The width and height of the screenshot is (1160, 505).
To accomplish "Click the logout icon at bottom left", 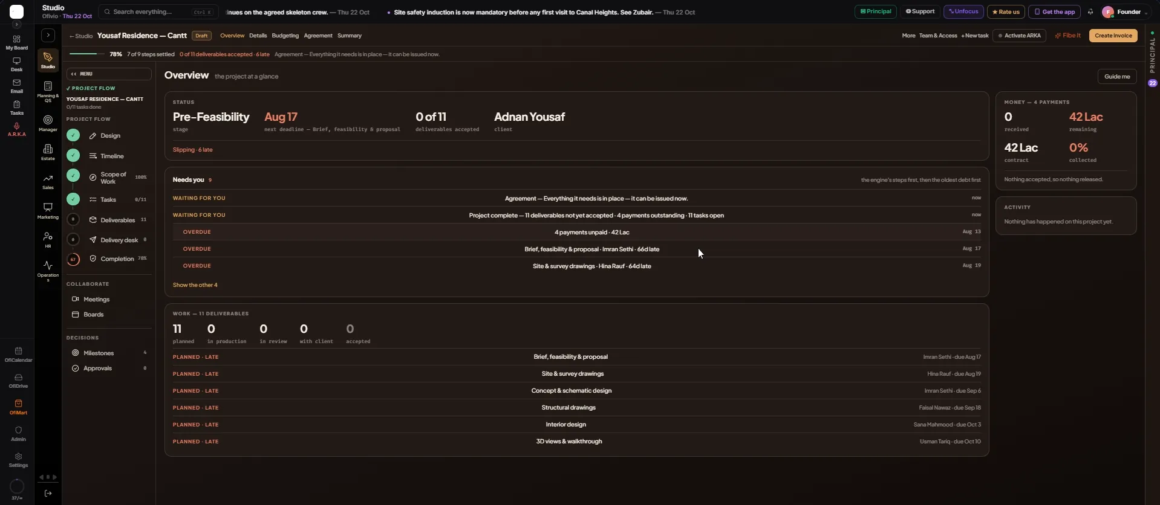I will pos(48,494).
